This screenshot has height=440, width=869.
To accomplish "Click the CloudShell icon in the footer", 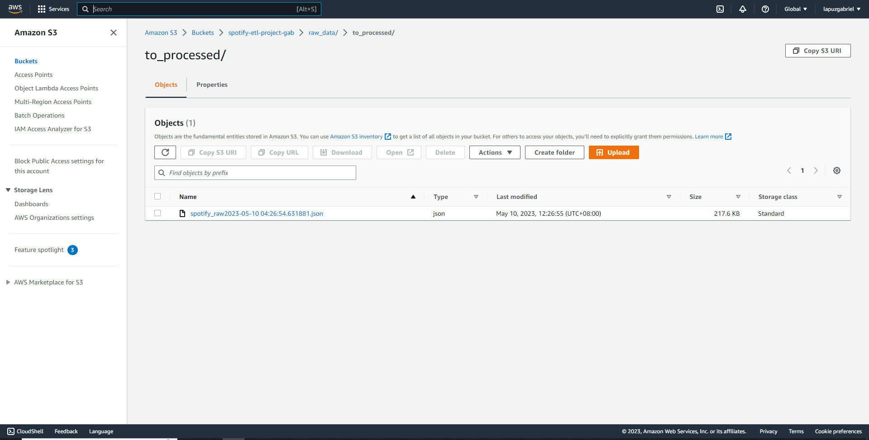I will tap(11, 431).
